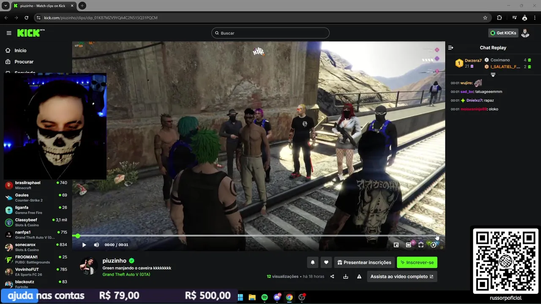Mute the clip volume

pos(96,245)
